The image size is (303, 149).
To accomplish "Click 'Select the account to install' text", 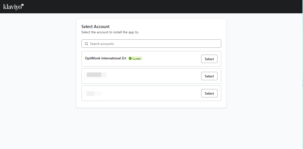I will pyautogui.click(x=110, y=32).
